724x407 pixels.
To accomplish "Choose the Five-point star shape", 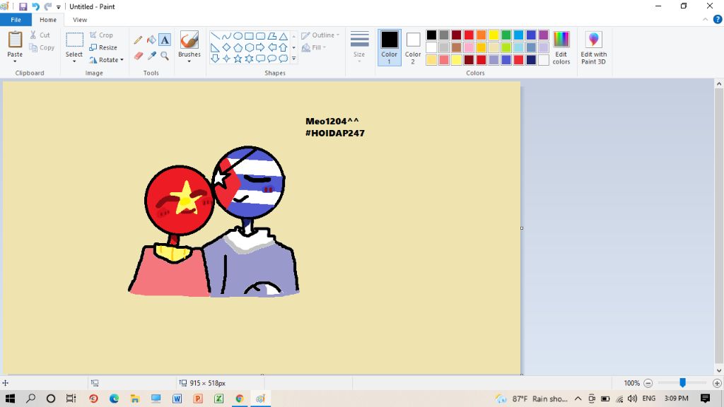I will [238, 59].
